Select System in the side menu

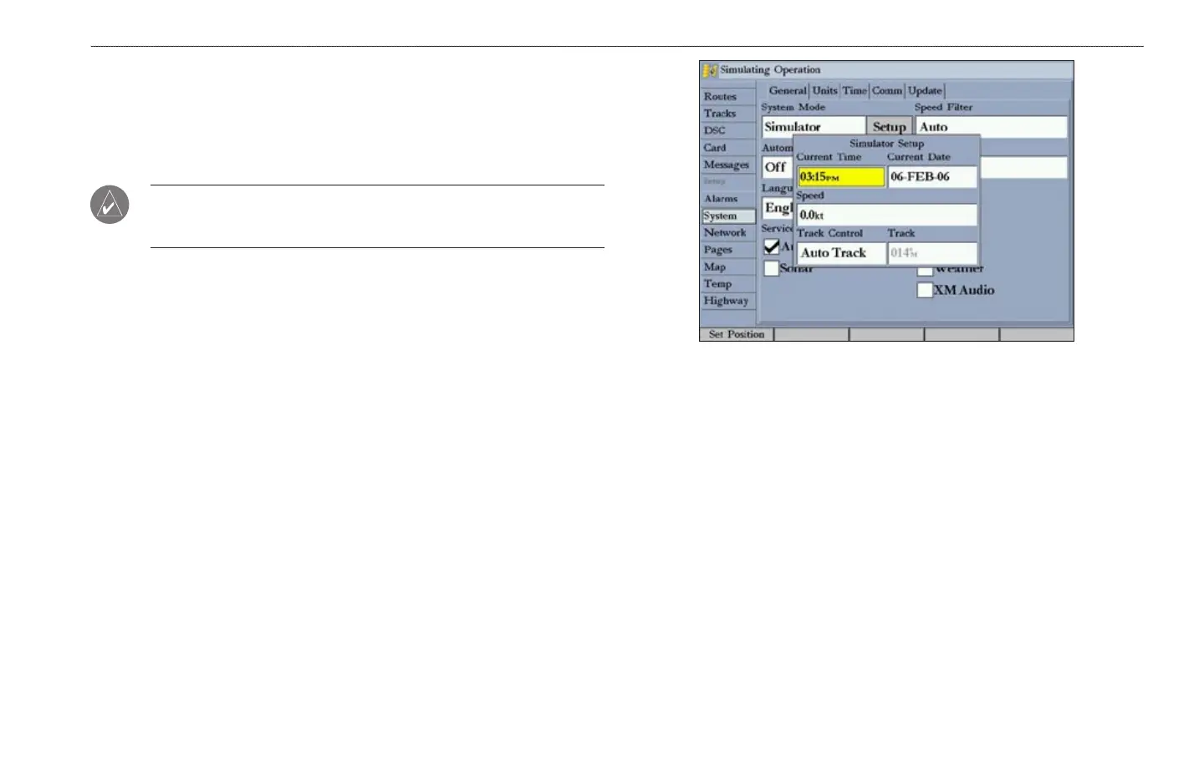(x=728, y=216)
